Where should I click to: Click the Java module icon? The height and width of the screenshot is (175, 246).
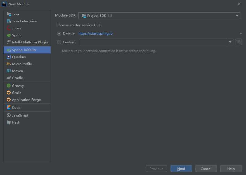[9, 14]
